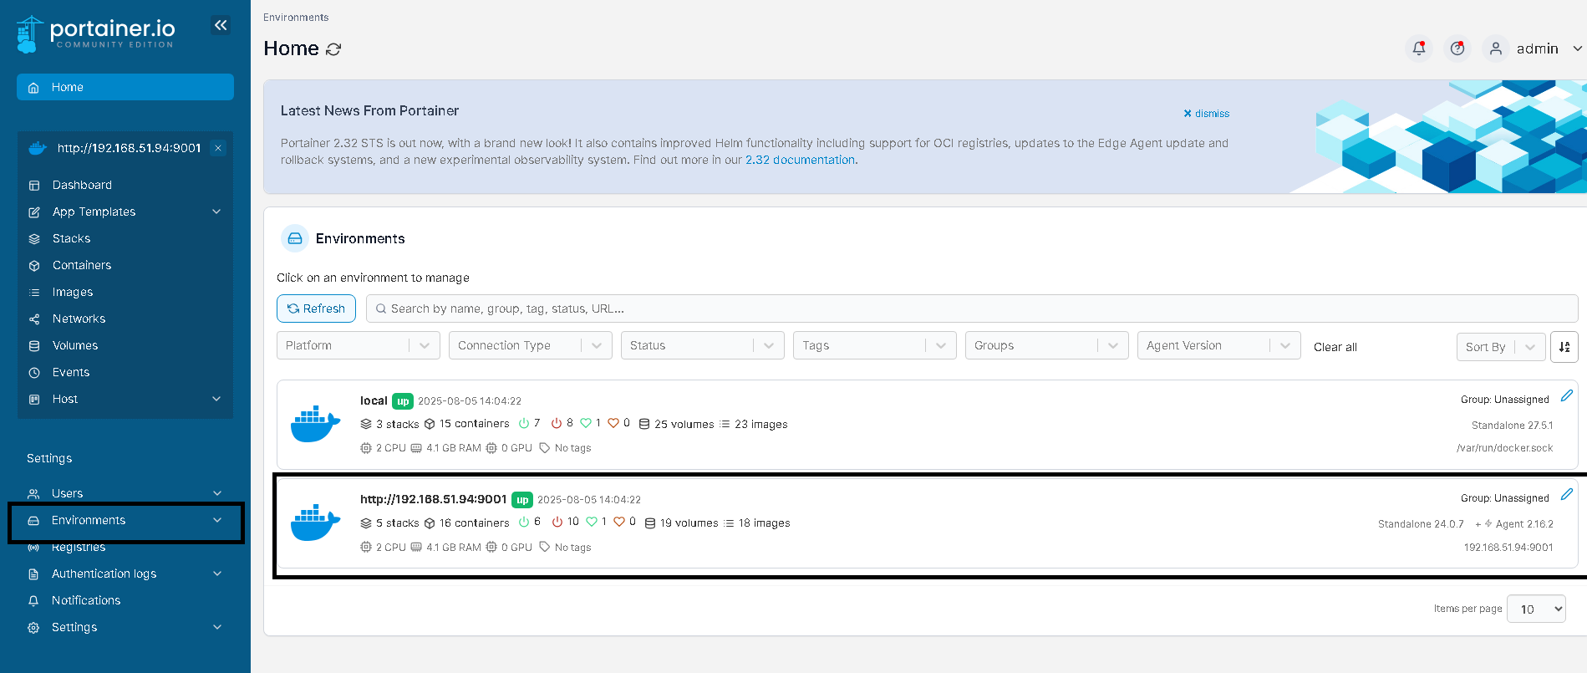
Task: Click the Volumes database icon in sidebar
Action: (34, 346)
